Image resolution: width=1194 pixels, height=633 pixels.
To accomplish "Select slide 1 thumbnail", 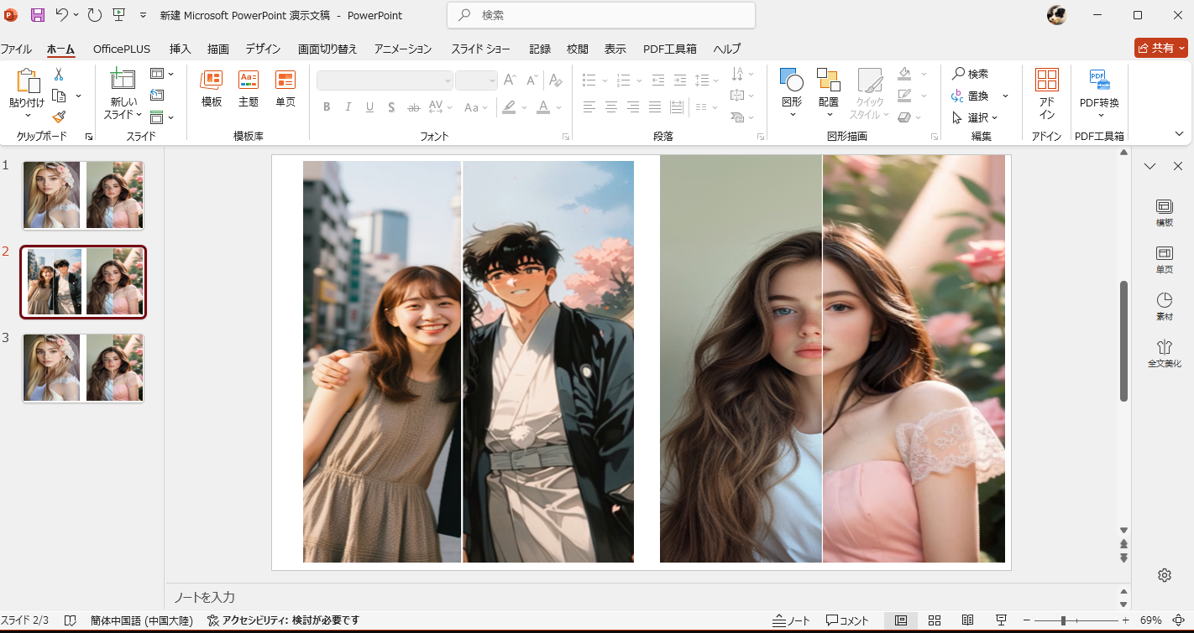I will pyautogui.click(x=83, y=195).
